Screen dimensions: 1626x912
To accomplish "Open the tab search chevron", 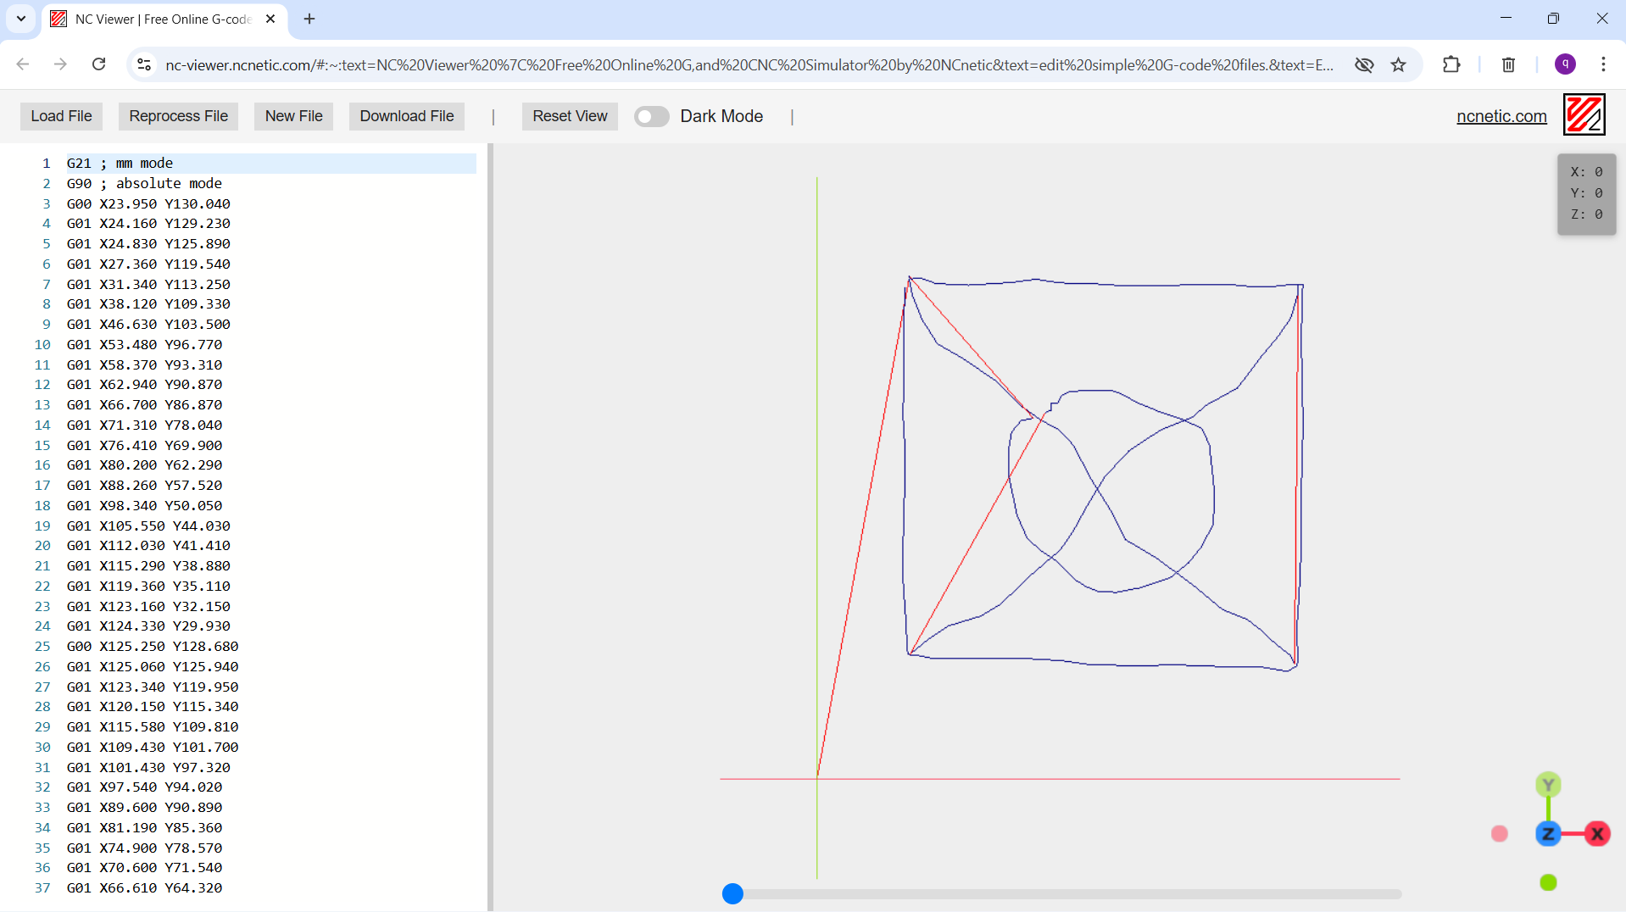I will click(20, 19).
